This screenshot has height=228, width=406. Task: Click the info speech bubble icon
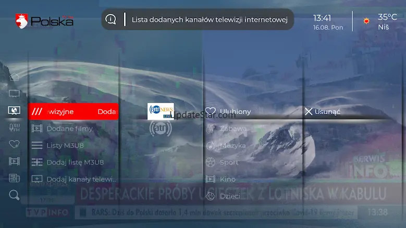click(x=111, y=19)
